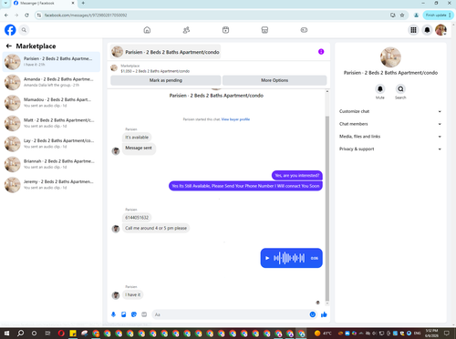Record a voice clip with microphone icon

point(113,314)
